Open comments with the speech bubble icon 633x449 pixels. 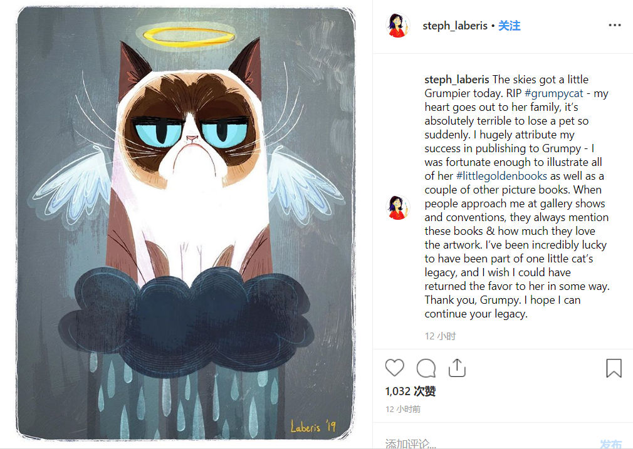426,368
